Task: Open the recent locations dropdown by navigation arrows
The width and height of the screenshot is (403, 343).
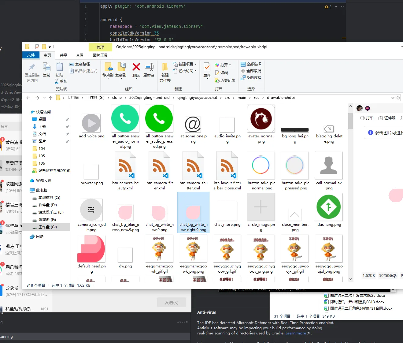Action: point(44,98)
